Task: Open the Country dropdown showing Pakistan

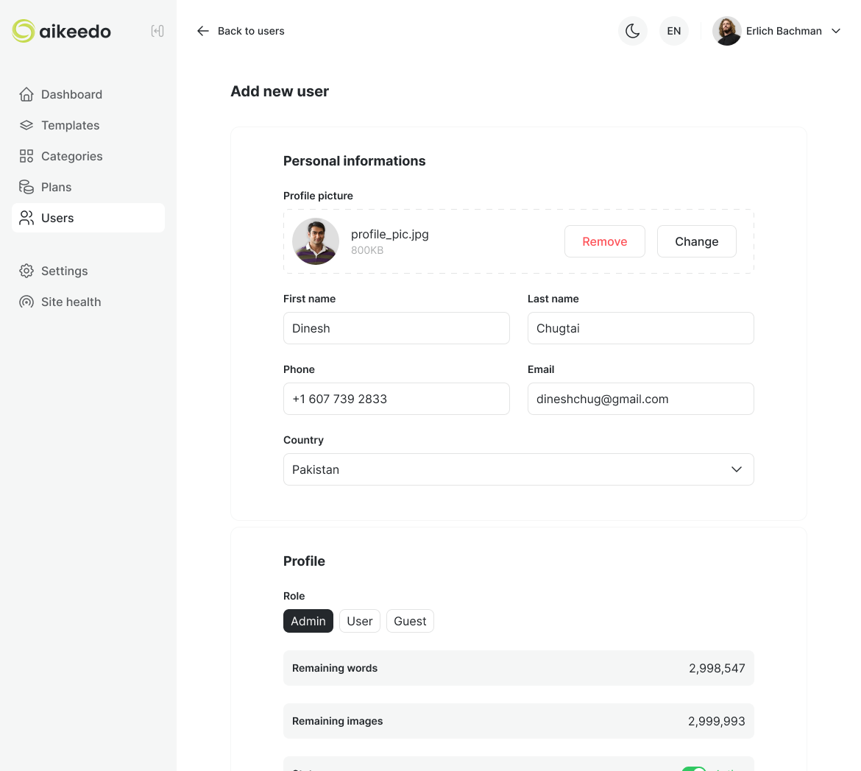Action: pos(519,469)
